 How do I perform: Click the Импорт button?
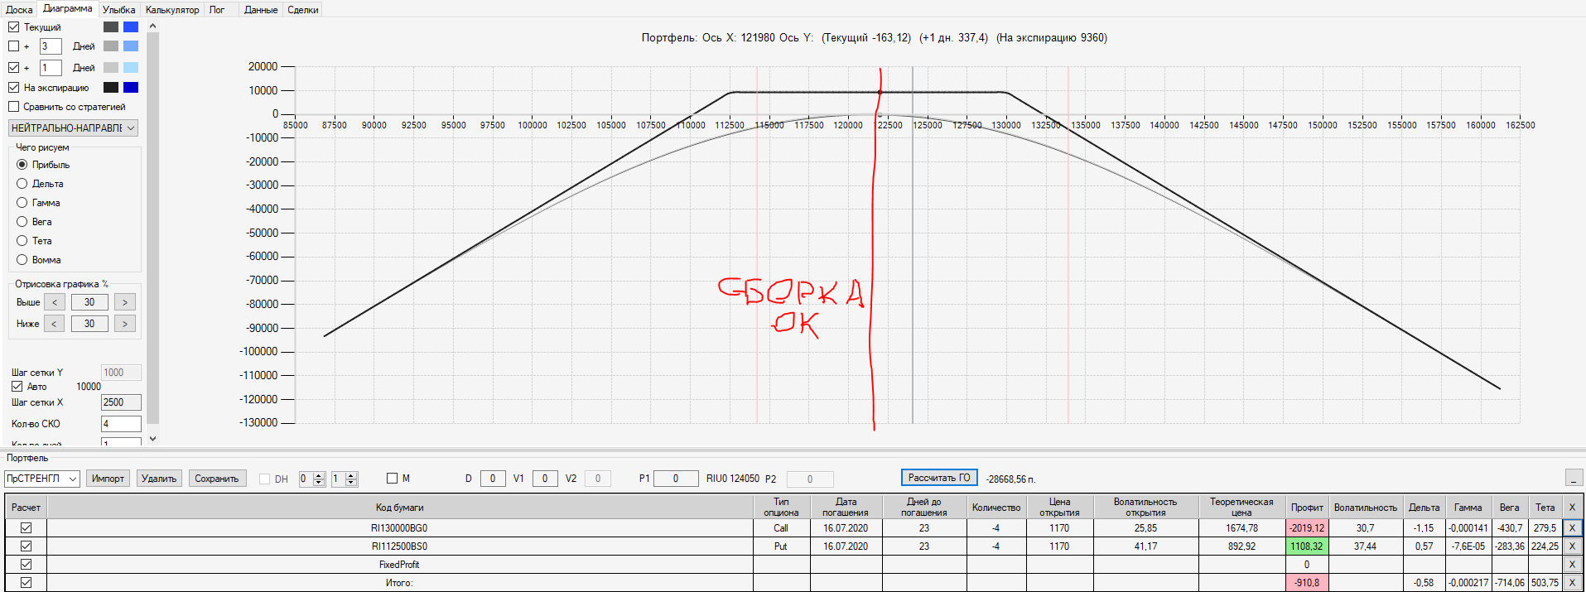point(108,479)
